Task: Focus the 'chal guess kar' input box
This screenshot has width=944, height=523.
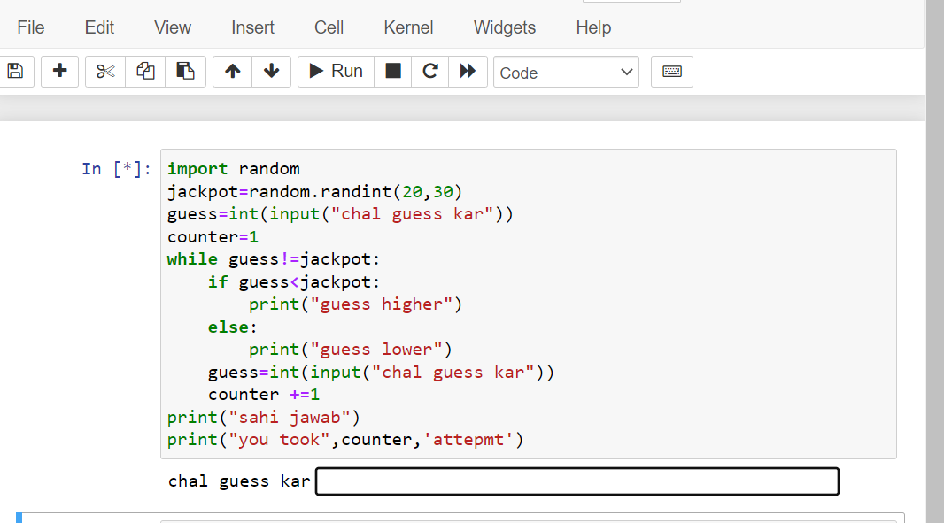Action: click(577, 481)
